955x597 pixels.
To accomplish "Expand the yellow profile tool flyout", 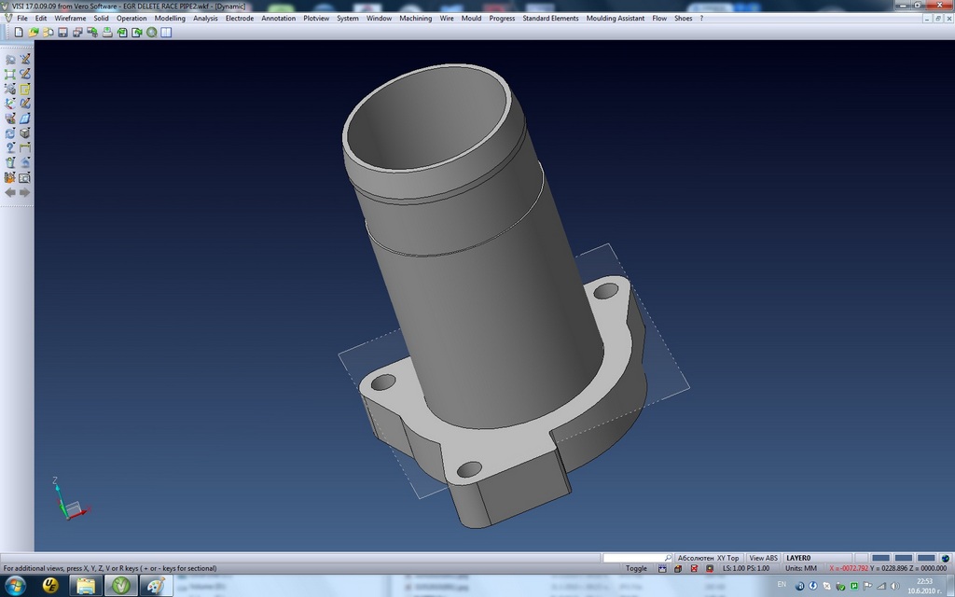I will tap(25, 89).
